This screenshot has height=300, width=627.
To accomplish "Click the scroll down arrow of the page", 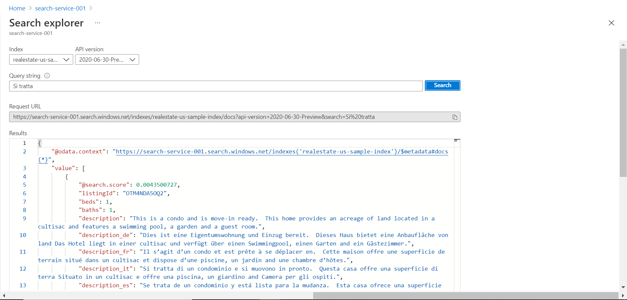I will click(x=623, y=287).
